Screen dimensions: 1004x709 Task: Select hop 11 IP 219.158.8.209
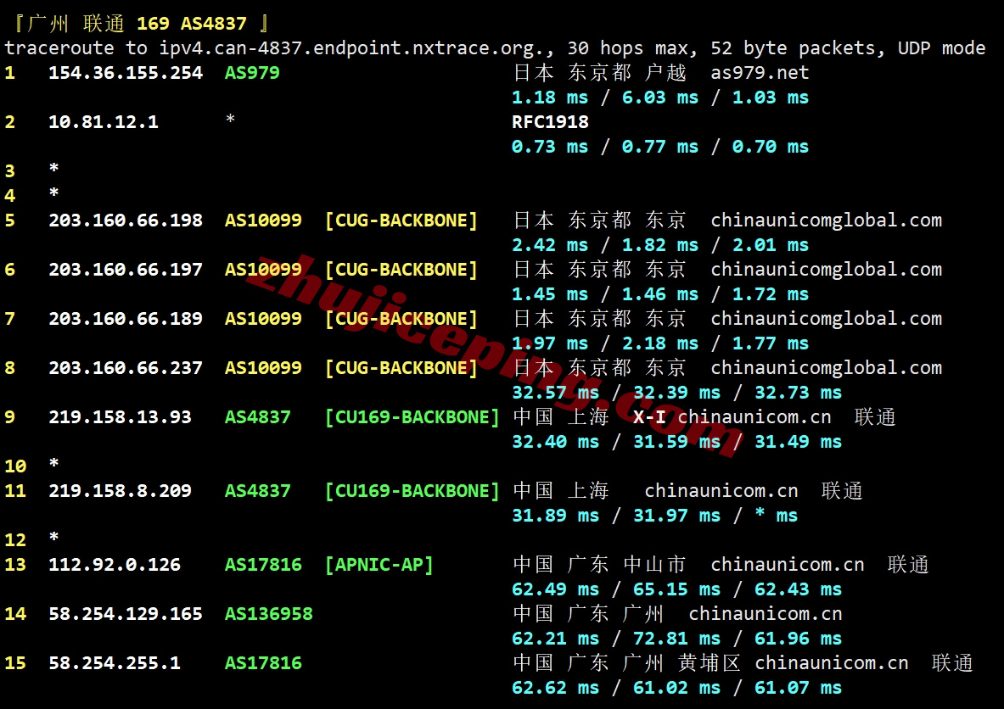pyautogui.click(x=120, y=491)
